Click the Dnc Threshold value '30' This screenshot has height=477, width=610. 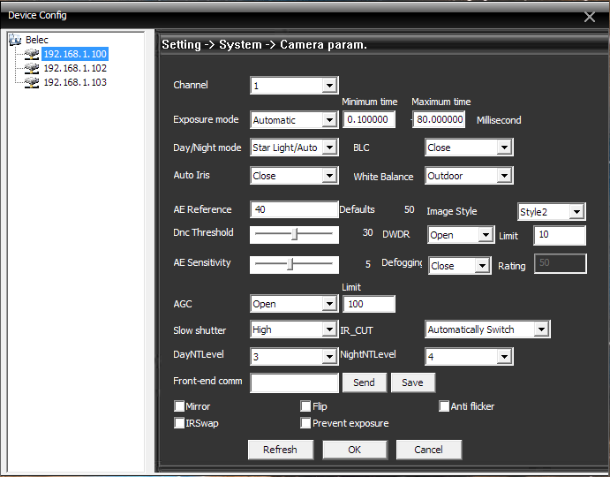pos(367,232)
